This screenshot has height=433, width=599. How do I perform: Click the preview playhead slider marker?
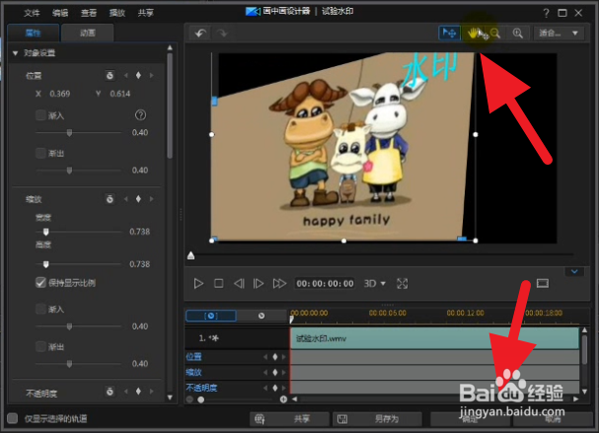click(191, 255)
